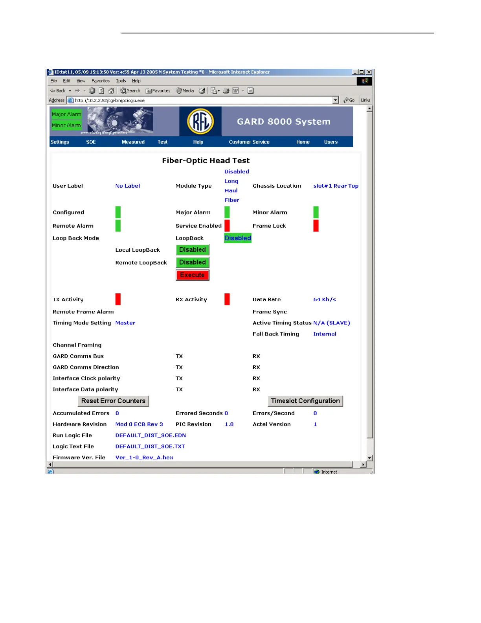Click the green Configured status indicator
The image size is (481, 623).
(x=118, y=212)
